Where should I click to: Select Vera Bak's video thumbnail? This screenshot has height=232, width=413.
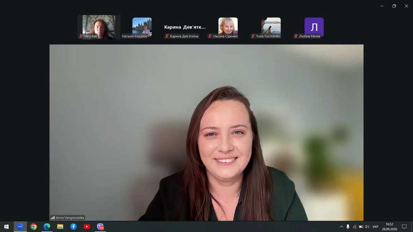(x=99, y=27)
